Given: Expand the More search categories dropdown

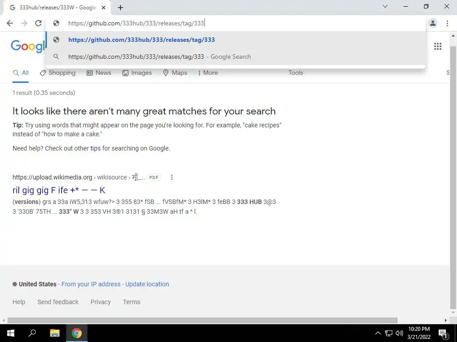Looking at the screenshot, I should tap(208, 73).
